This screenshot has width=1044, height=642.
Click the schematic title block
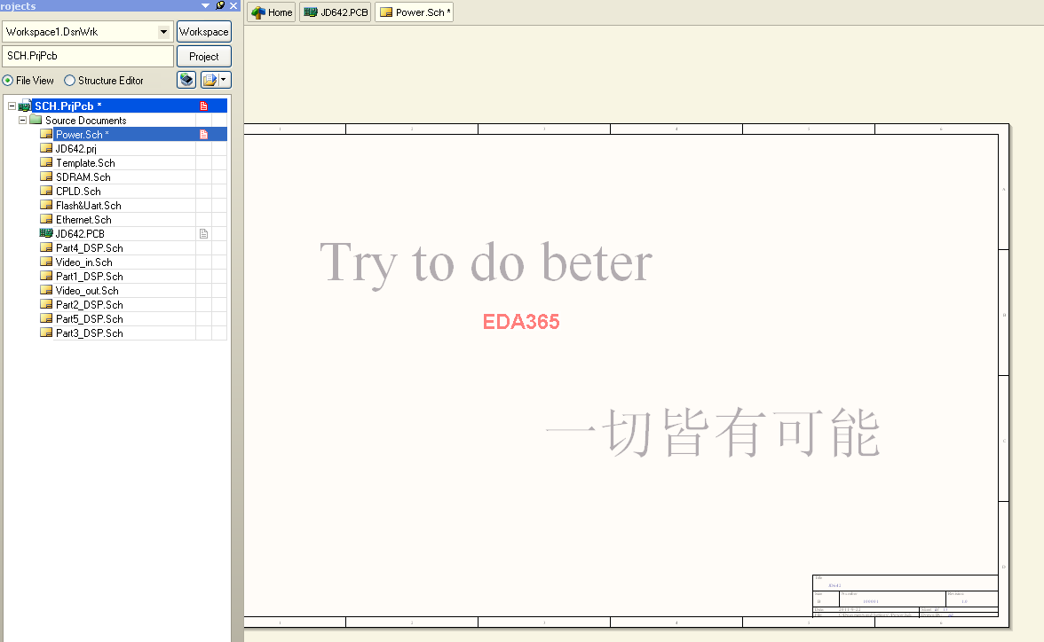pyautogui.click(x=905, y=596)
